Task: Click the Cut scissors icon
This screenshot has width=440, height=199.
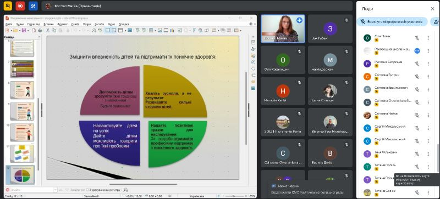Action: 48,30
